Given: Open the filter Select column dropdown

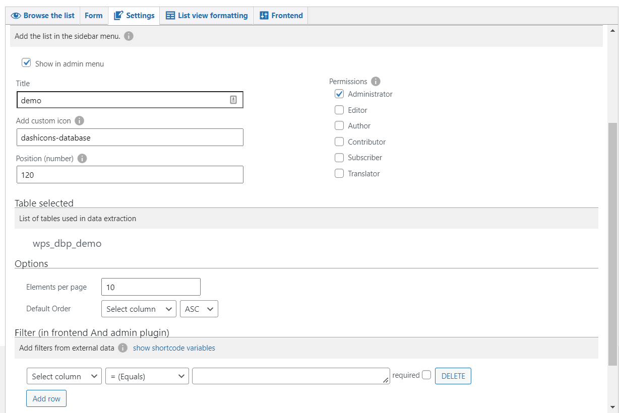Looking at the screenshot, I should tap(64, 376).
